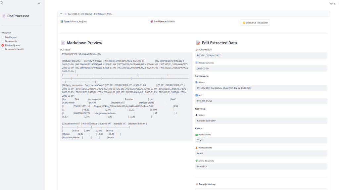Select Document Details navigation radio option
Viewport: 339px width, 190px height.
click(3, 49)
